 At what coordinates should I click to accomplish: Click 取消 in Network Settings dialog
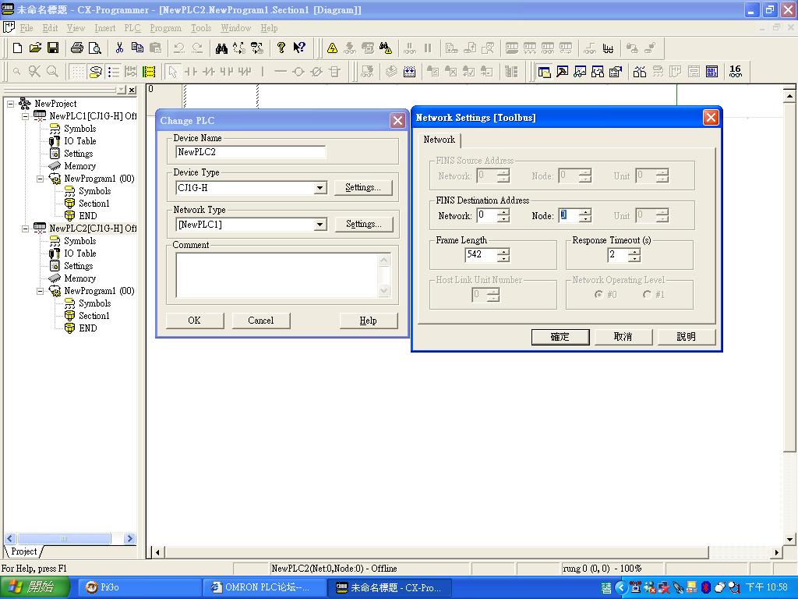[623, 337]
